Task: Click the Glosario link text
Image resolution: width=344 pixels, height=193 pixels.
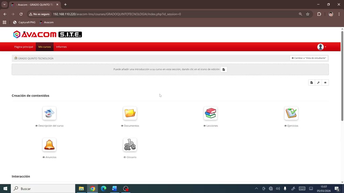Action: tap(131, 157)
